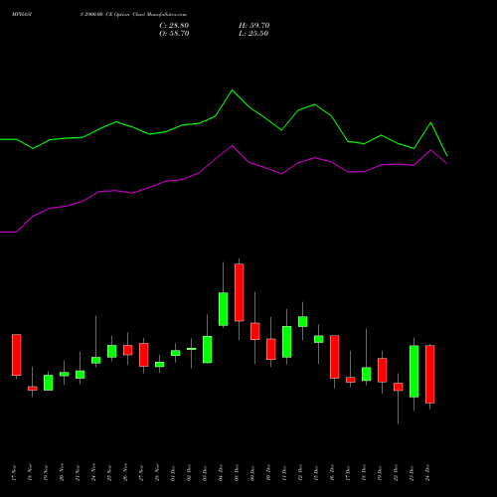The image size is (497, 497).
Task: Click the 17 Nov date label
Action: point(14,473)
